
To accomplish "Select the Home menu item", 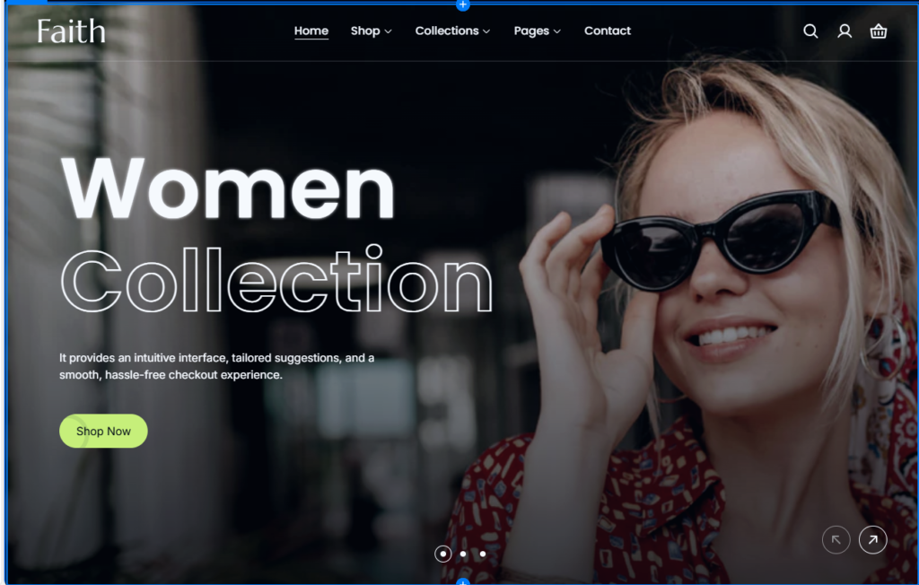I will click(x=311, y=31).
